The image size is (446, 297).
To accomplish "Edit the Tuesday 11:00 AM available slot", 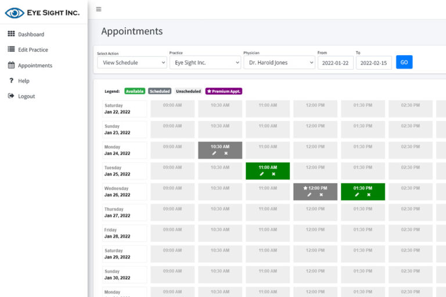I will (261, 174).
